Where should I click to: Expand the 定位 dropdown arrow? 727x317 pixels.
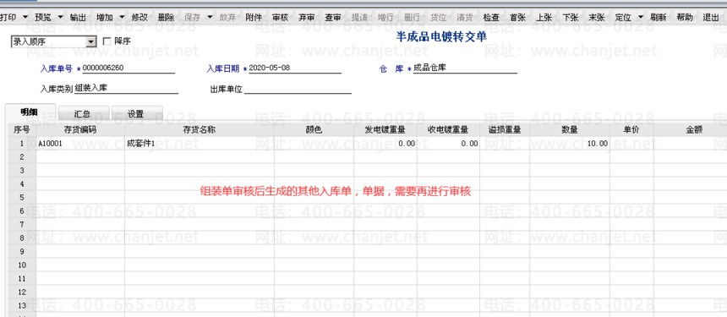click(641, 18)
